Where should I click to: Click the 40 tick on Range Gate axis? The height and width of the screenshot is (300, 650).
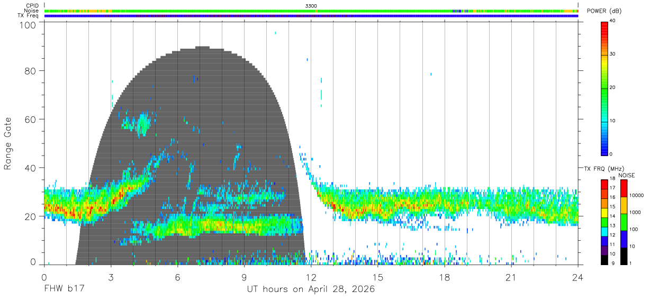(31, 168)
